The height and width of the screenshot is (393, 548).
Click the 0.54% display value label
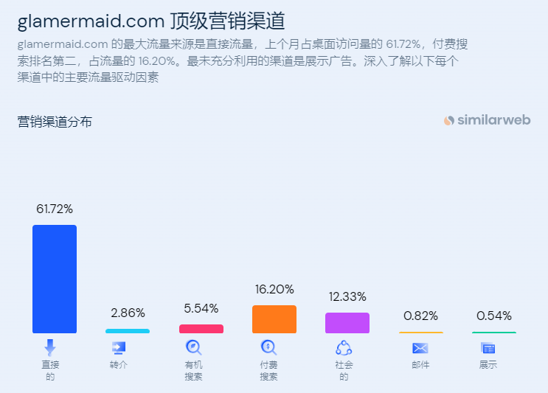[x=494, y=316]
